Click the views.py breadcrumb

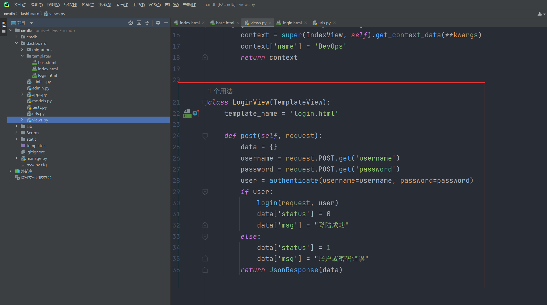tap(55, 14)
